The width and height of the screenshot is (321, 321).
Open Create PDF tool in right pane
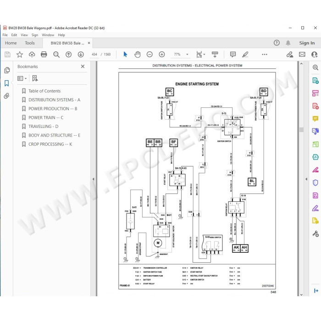(x=315, y=106)
